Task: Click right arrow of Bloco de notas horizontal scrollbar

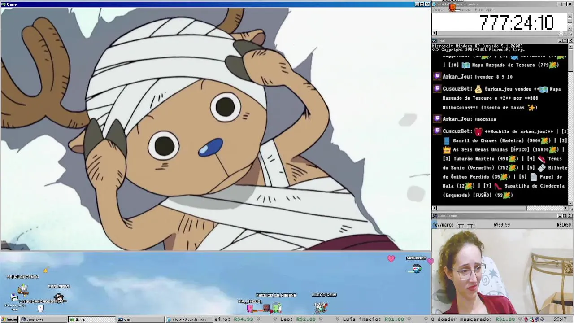Action: click(x=565, y=33)
